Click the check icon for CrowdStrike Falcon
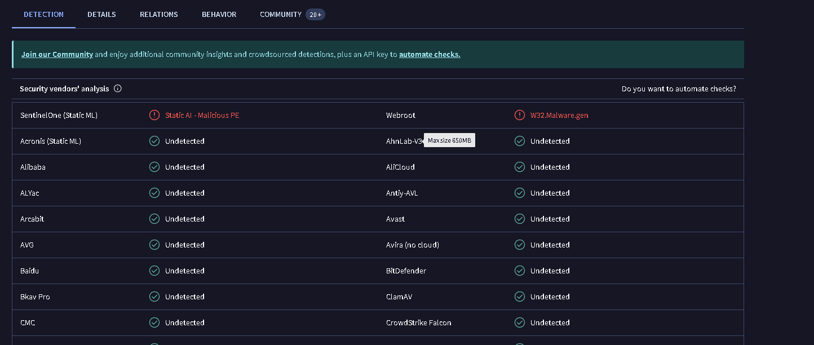 click(520, 322)
